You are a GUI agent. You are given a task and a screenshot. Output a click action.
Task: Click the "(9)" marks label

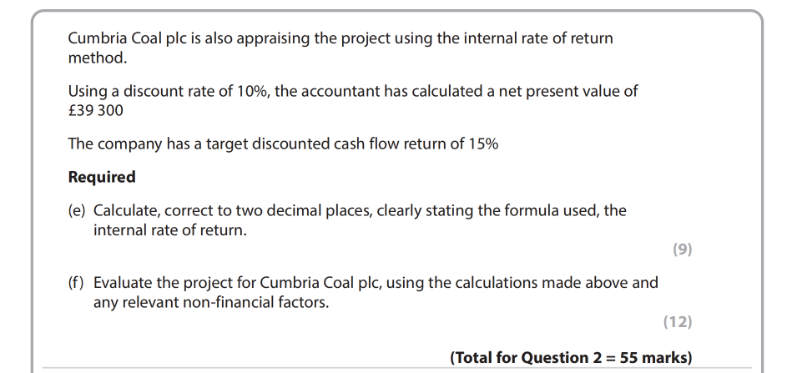(681, 249)
